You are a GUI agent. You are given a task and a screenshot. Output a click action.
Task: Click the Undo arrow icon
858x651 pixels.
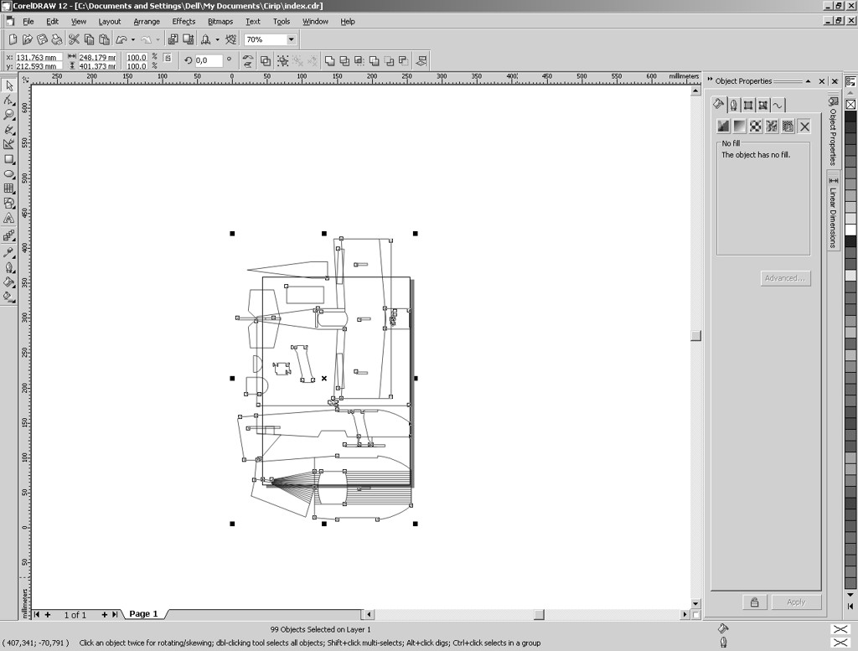[121, 39]
